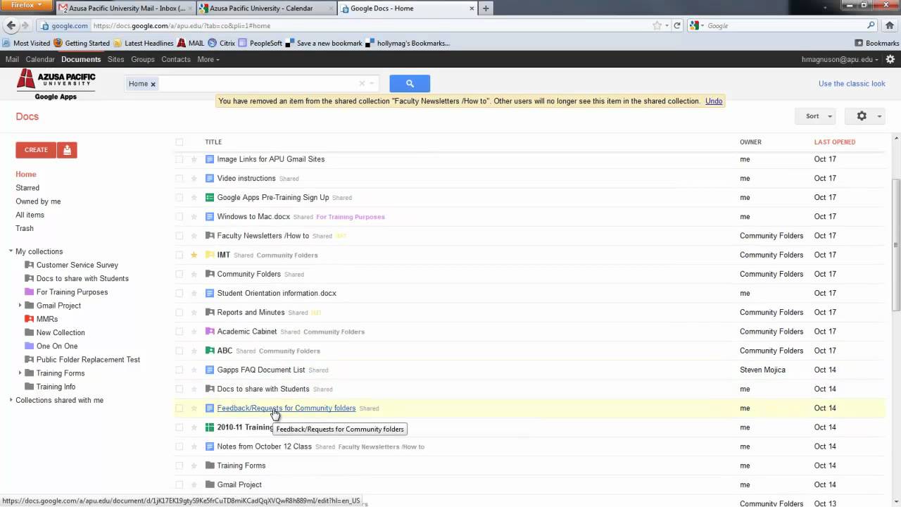Select the Windows to Mac.docx checkbox
The width and height of the screenshot is (901, 507).
click(x=179, y=217)
